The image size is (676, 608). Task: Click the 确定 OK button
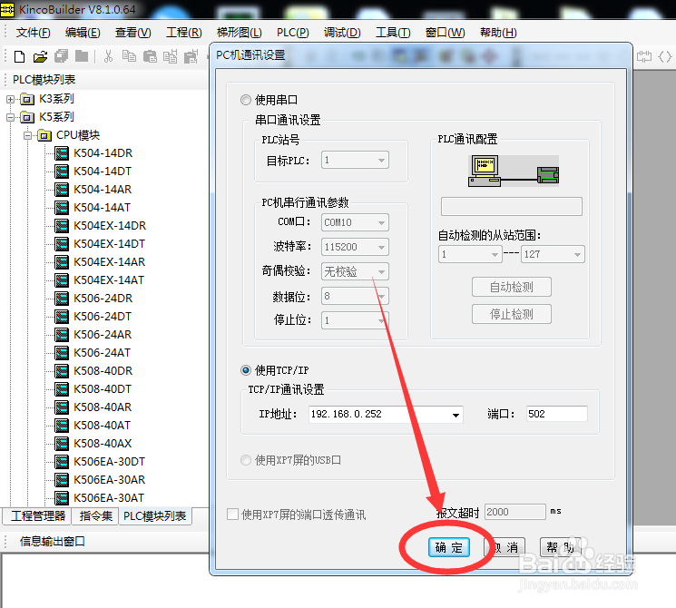click(x=449, y=547)
